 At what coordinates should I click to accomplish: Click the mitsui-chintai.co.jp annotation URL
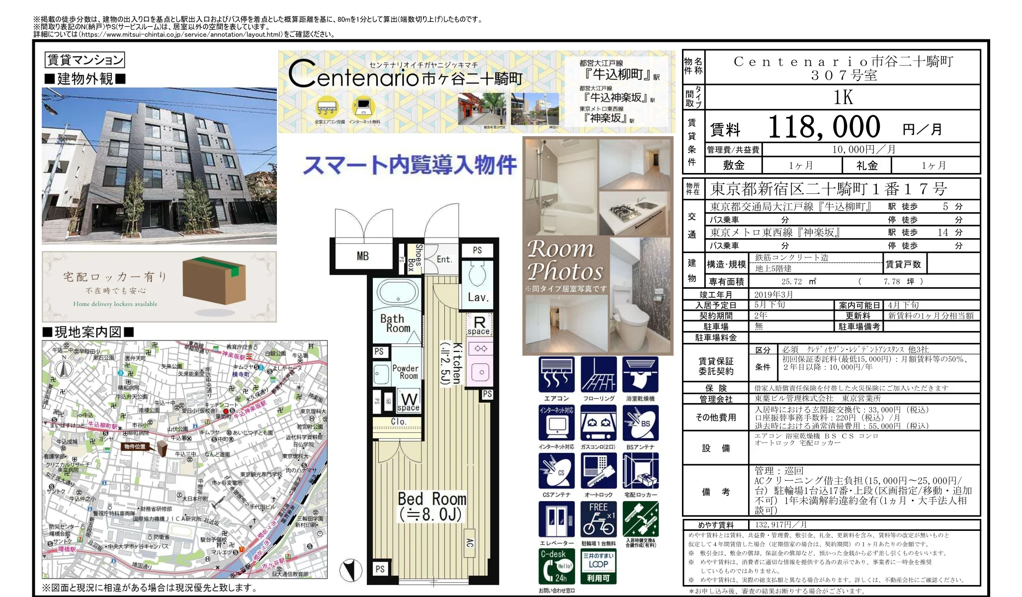[181, 34]
